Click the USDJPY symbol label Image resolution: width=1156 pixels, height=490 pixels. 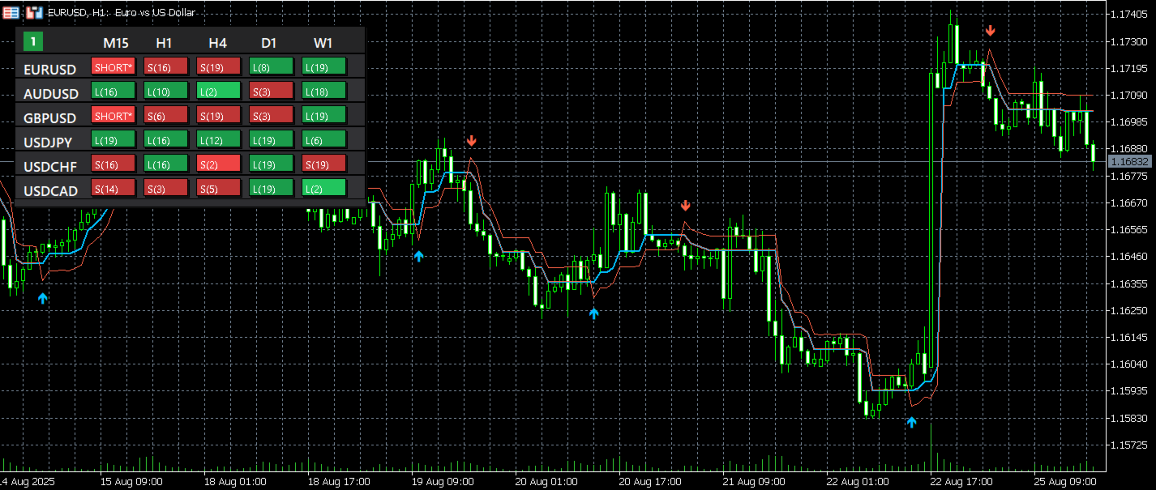[49, 143]
